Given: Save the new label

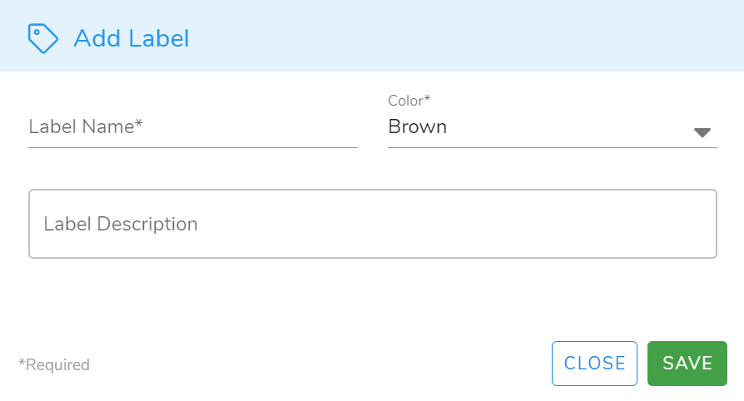Looking at the screenshot, I should click(x=687, y=364).
